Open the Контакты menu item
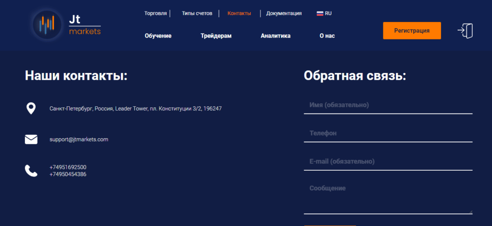The height and width of the screenshot is (226, 492). point(239,13)
